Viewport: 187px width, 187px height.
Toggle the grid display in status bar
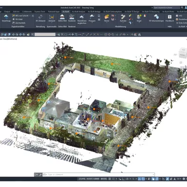(110, 179)
